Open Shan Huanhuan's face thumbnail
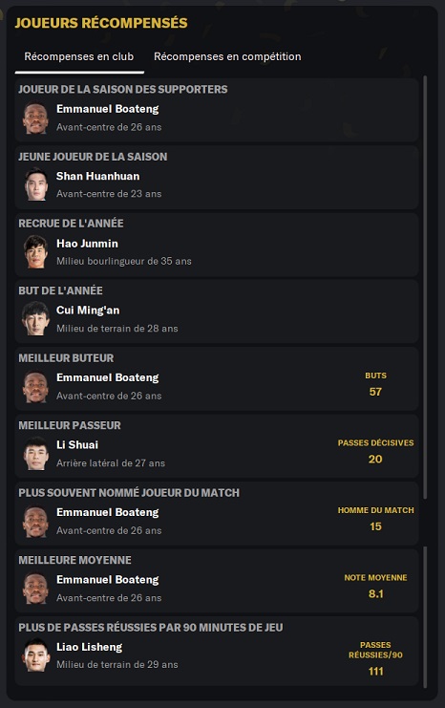The height and width of the screenshot is (708, 445). click(x=35, y=184)
